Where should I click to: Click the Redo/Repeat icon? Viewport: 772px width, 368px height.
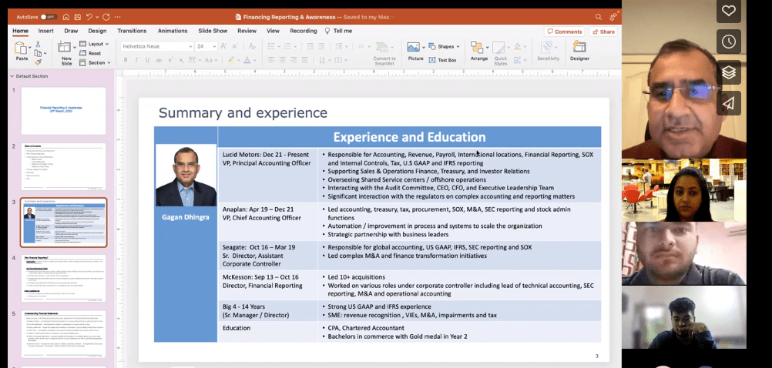tap(106, 17)
